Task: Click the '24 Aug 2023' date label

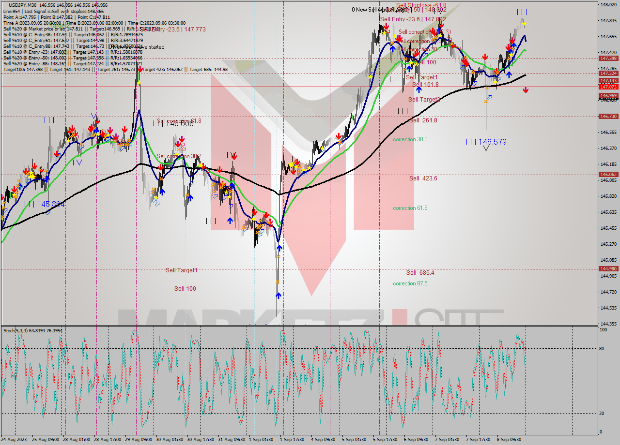Action: pyautogui.click(x=14, y=440)
